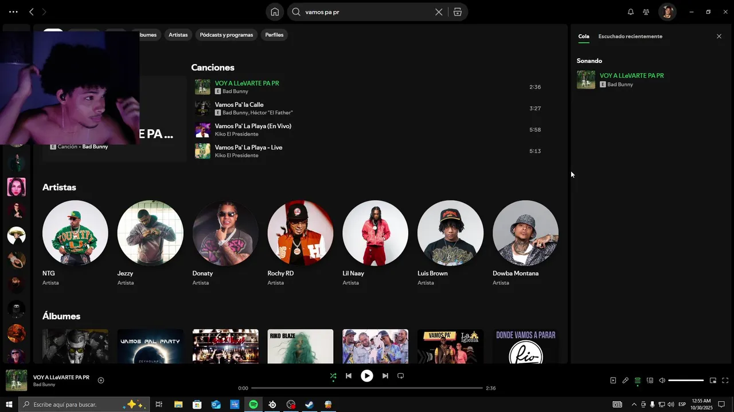
Task: Open Bad Bunny link in the Sonando queue
Action: (x=620, y=84)
